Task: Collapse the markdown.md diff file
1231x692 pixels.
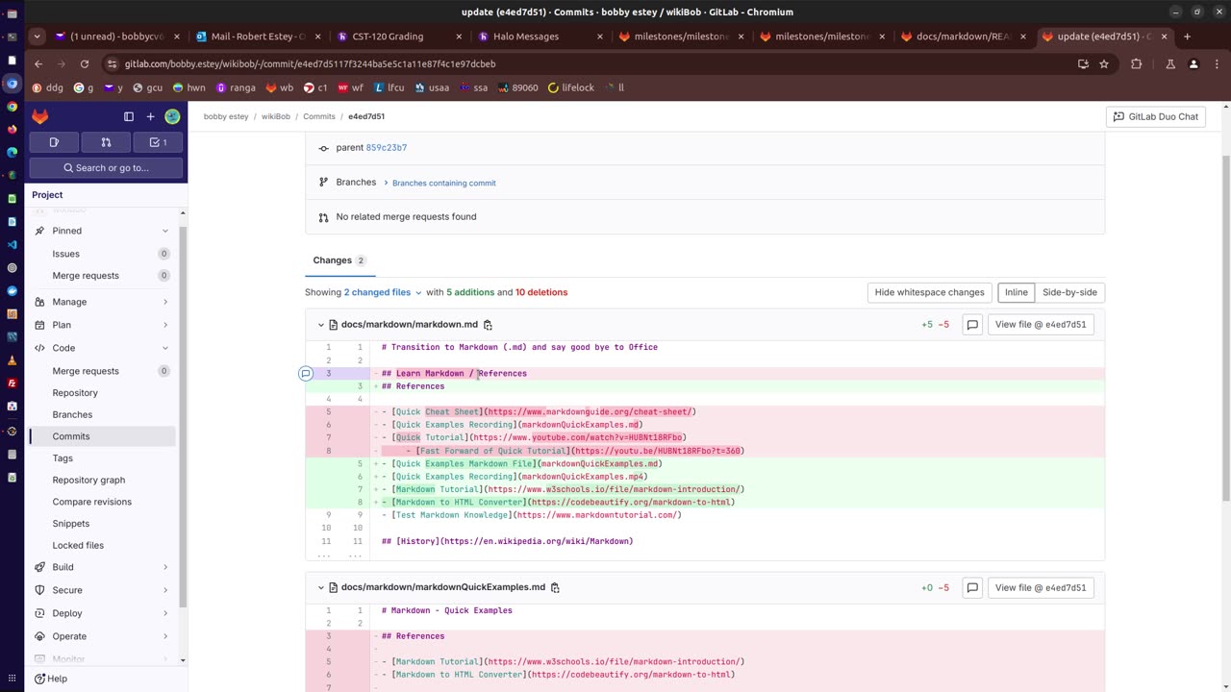Action: 321,325
